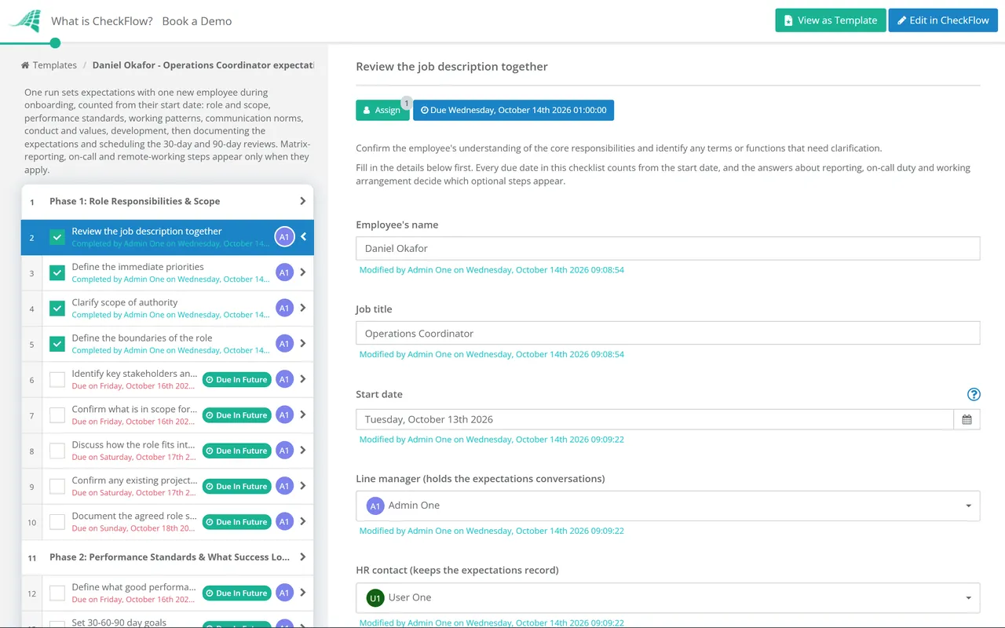Uncheck Define the boundaries of the role checkbox
Screen dimensions: 1005x628
pyautogui.click(x=57, y=344)
